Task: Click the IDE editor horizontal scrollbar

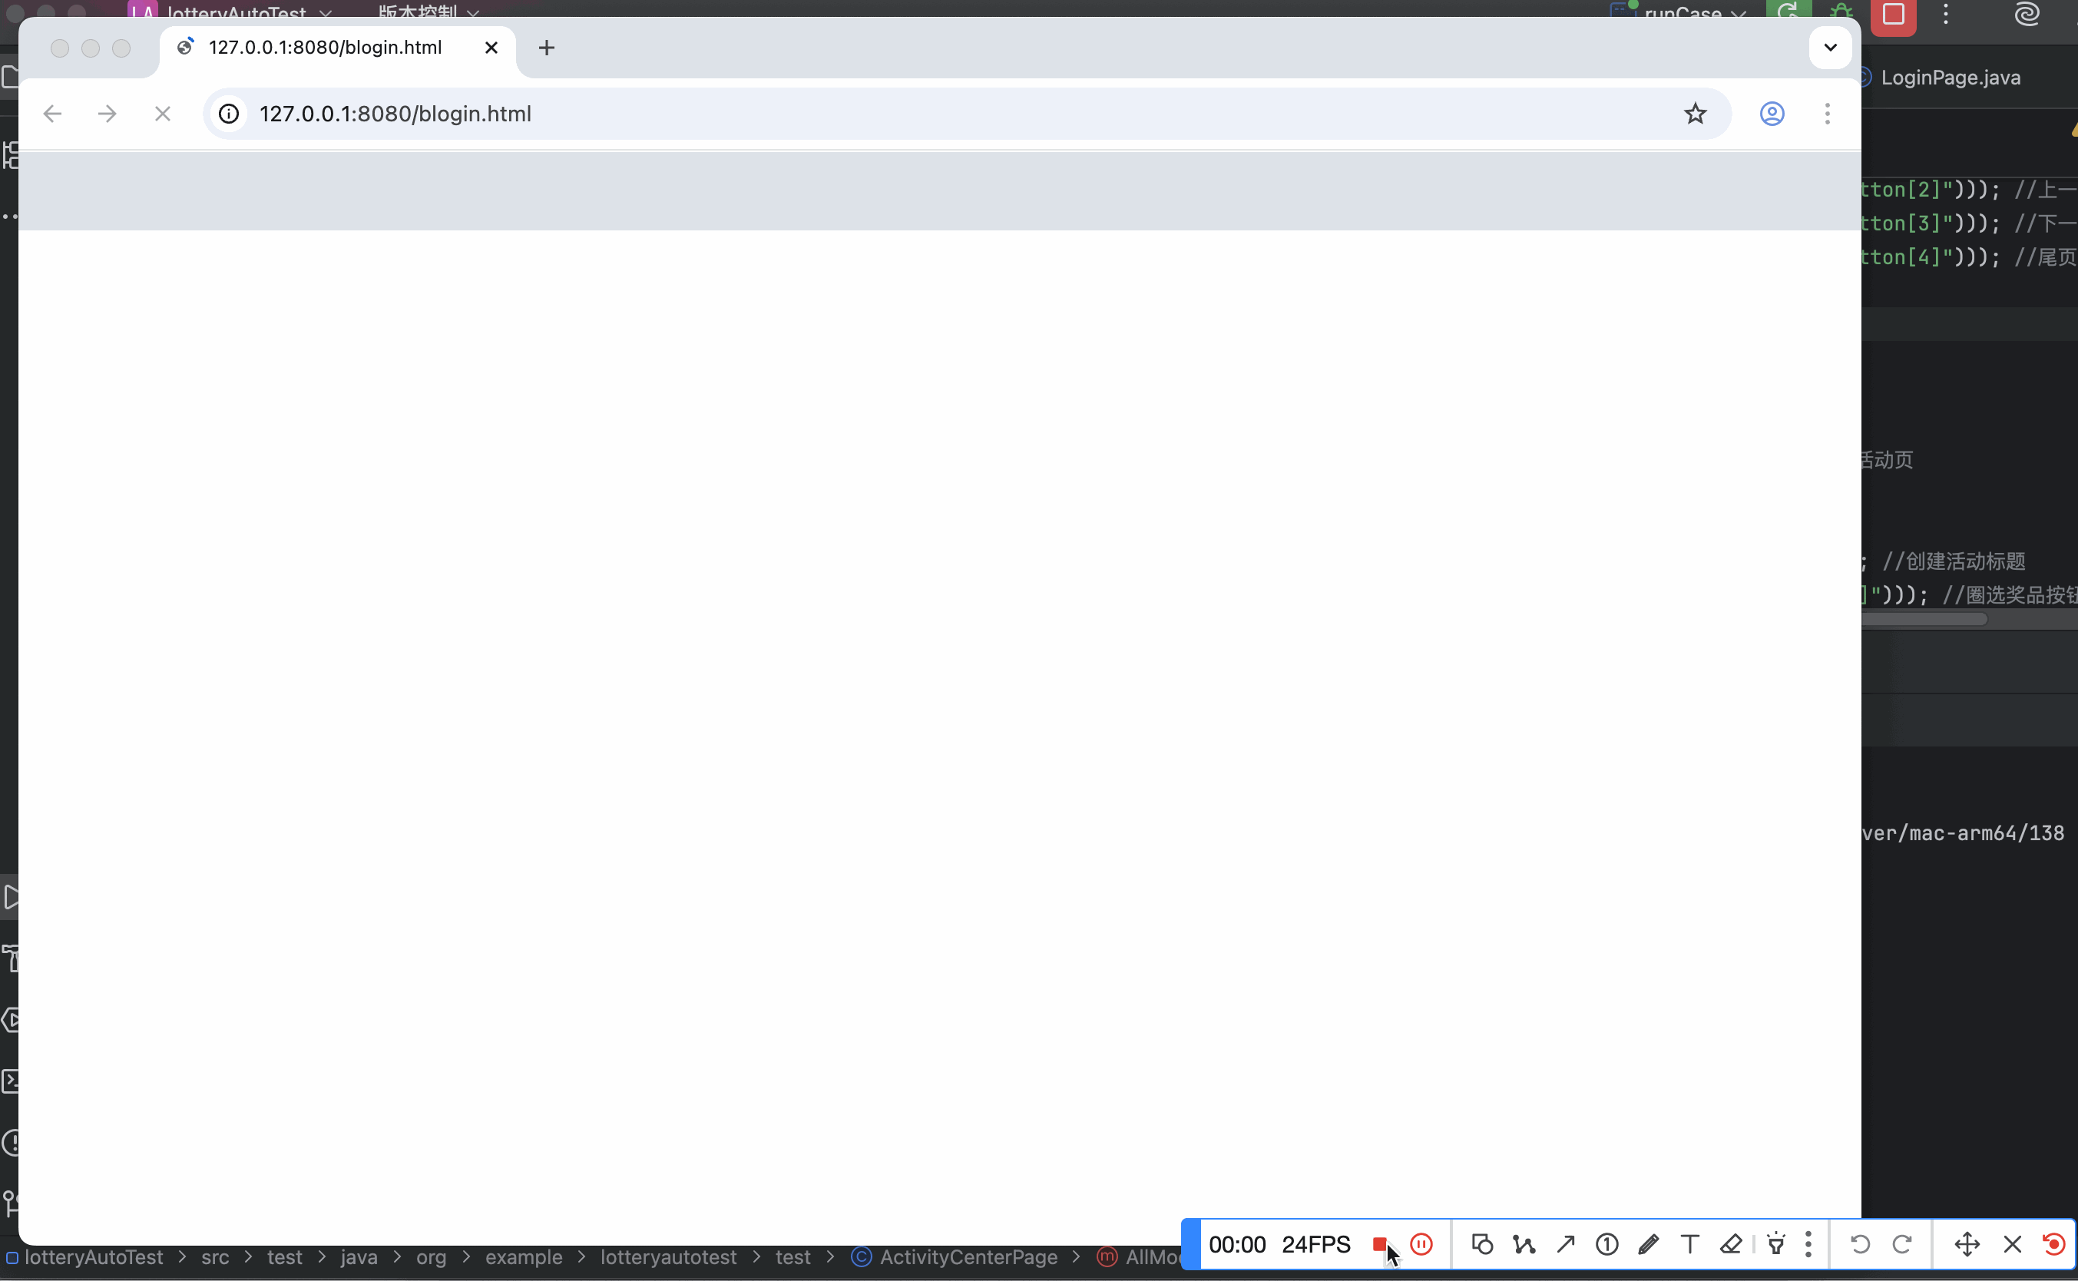Action: pyautogui.click(x=1924, y=619)
